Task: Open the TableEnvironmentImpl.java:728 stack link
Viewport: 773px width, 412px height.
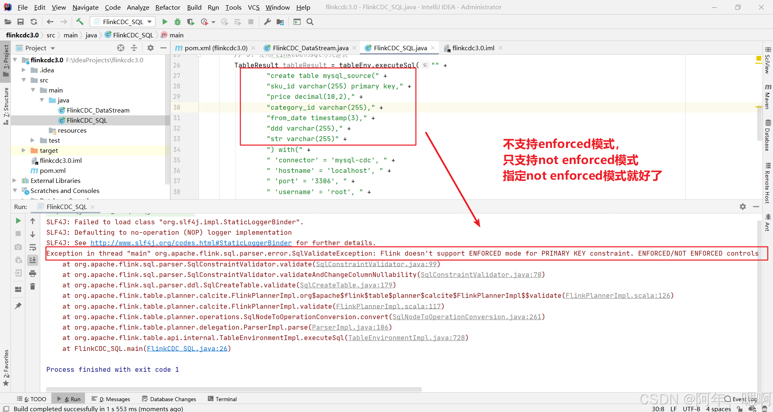Action: tap(407, 338)
